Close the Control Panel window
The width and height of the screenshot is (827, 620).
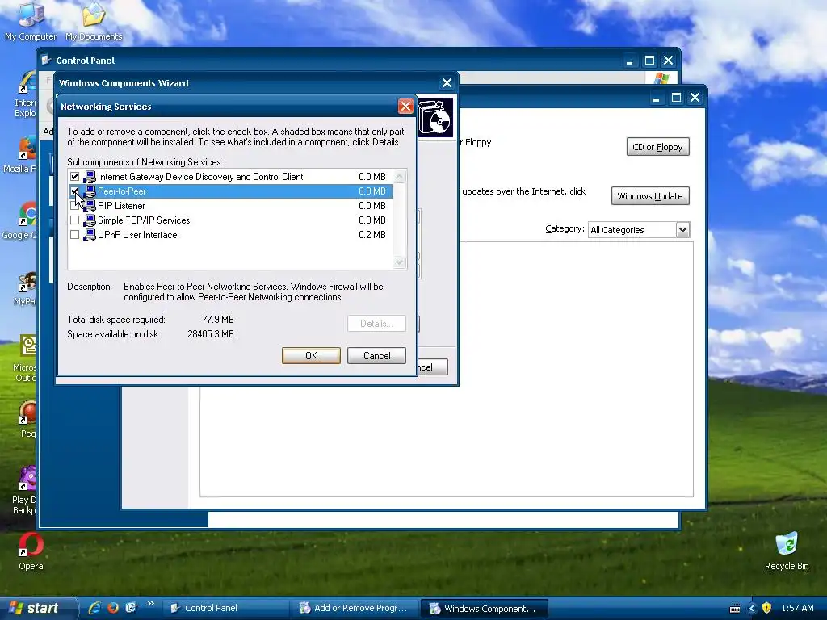tap(668, 61)
